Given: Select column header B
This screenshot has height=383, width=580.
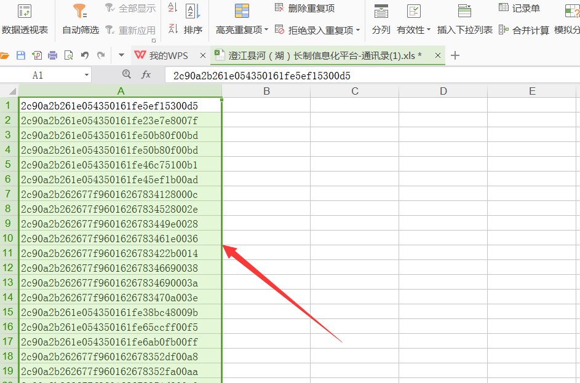Looking at the screenshot, I should pos(266,90).
